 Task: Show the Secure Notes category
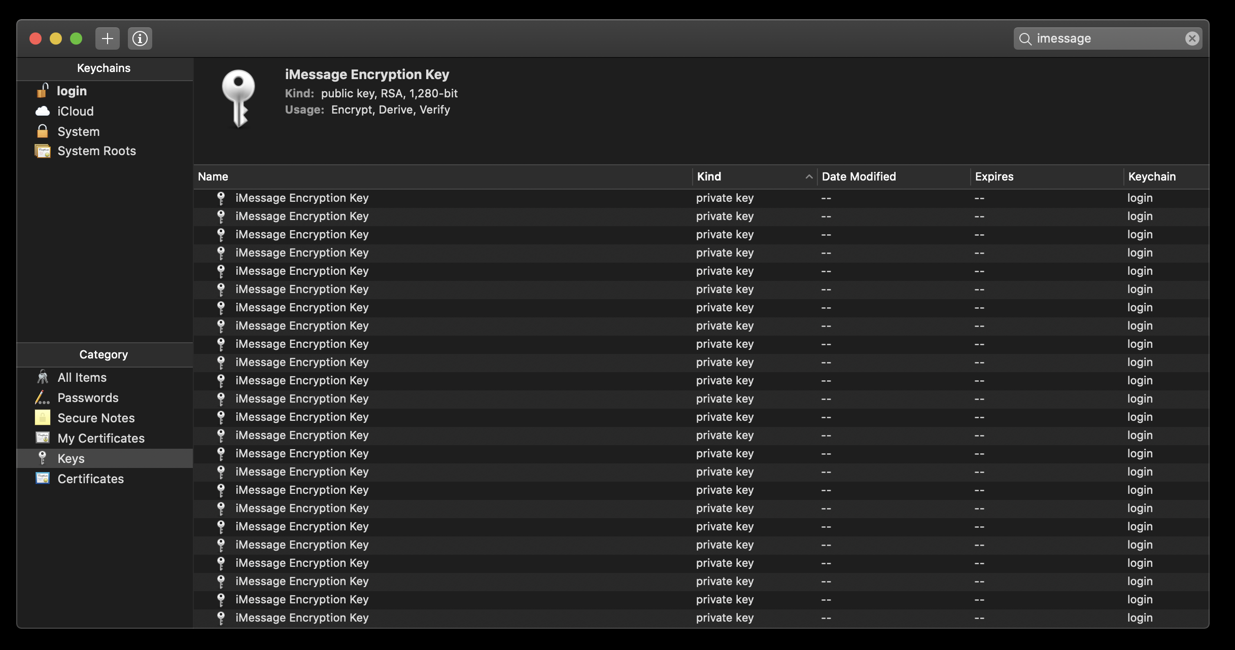point(105,418)
